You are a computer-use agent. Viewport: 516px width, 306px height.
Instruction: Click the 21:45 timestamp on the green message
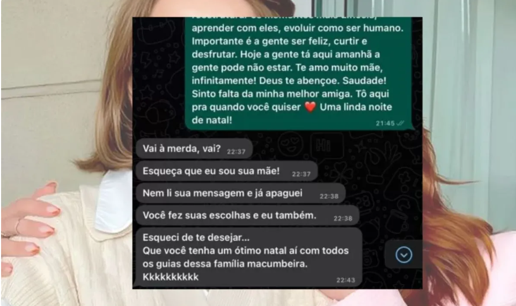[x=385, y=124]
